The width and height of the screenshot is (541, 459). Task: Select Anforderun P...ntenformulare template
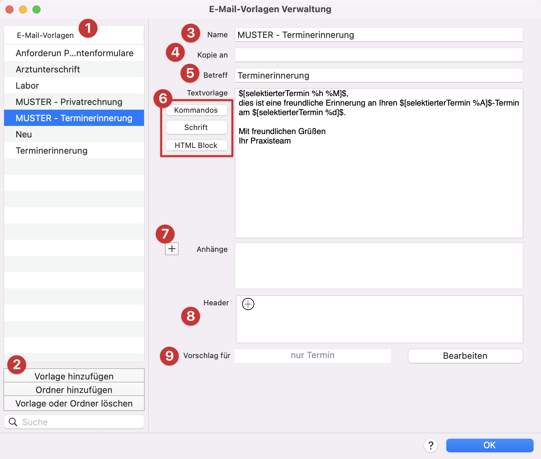pos(74,53)
